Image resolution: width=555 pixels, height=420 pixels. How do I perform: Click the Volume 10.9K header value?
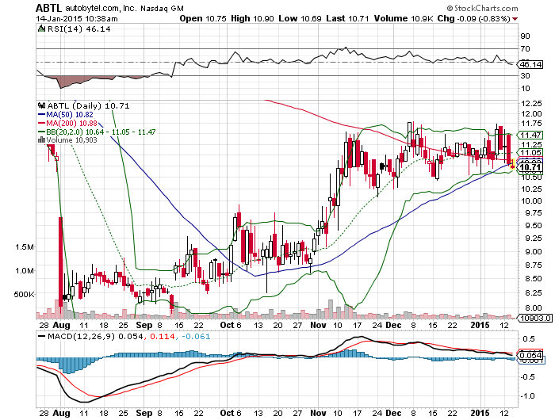point(404,19)
